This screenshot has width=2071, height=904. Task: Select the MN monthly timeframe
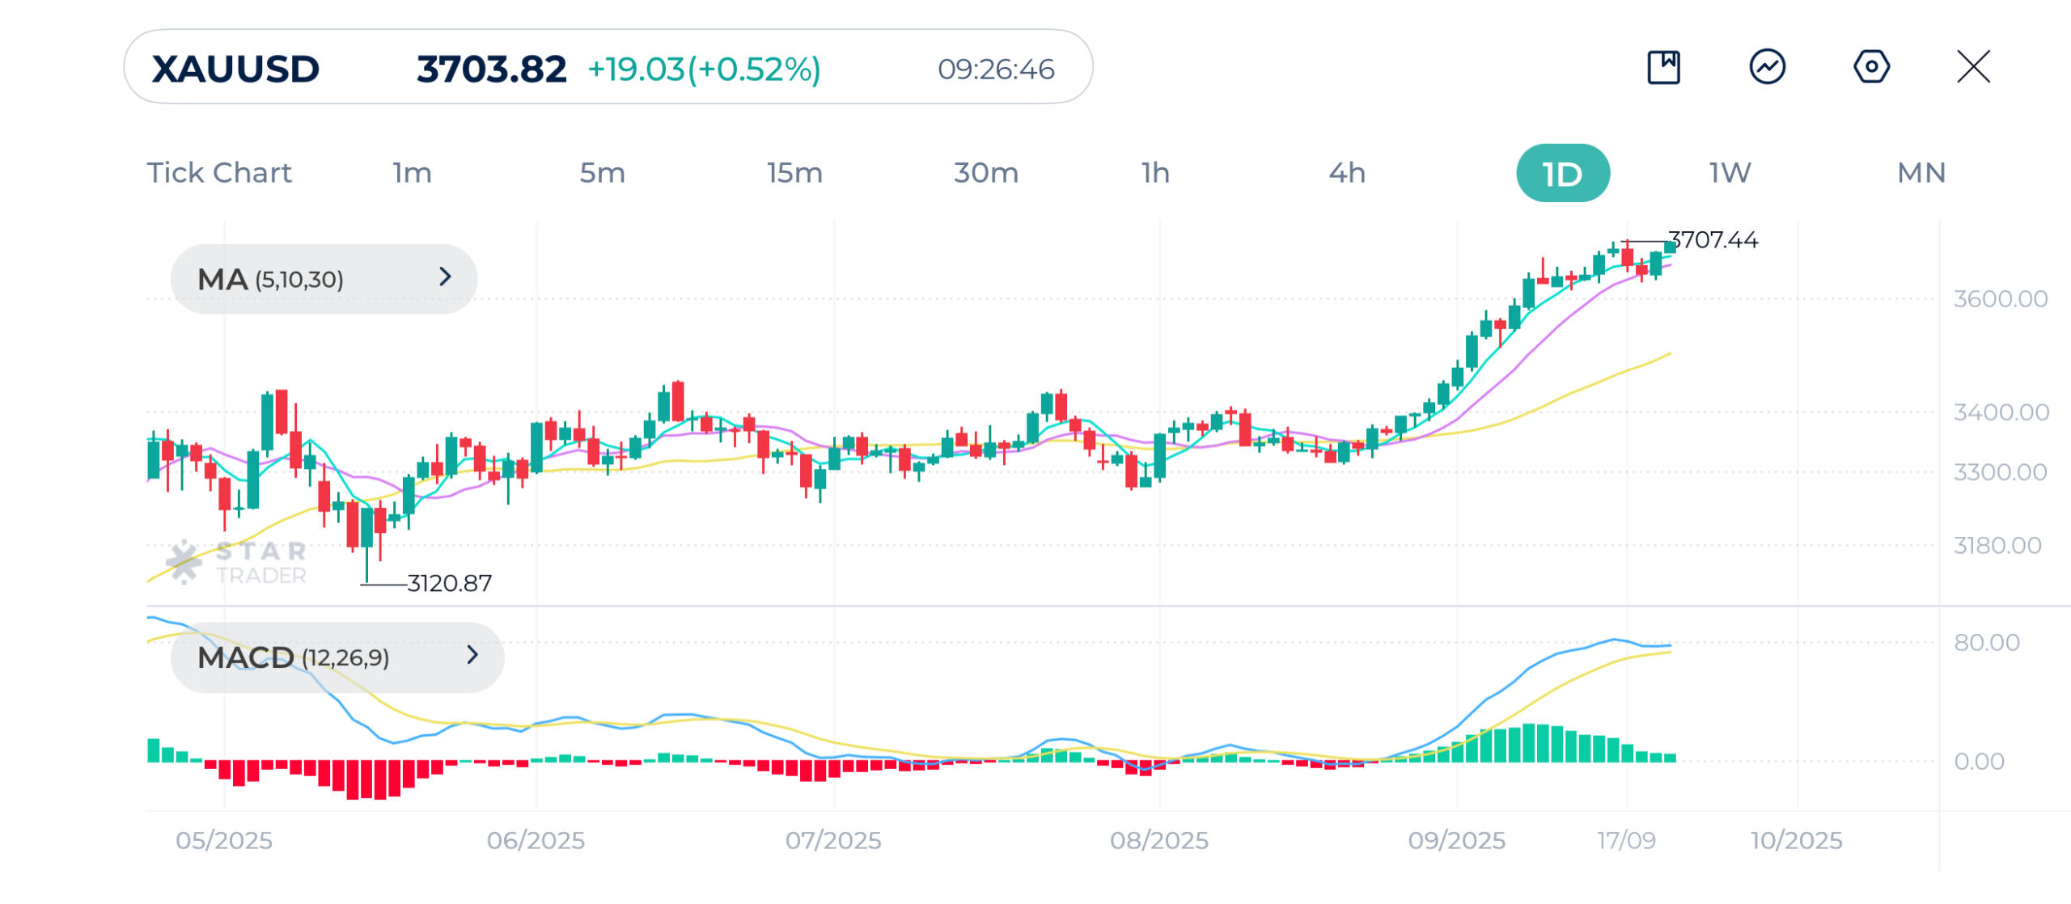click(1921, 173)
